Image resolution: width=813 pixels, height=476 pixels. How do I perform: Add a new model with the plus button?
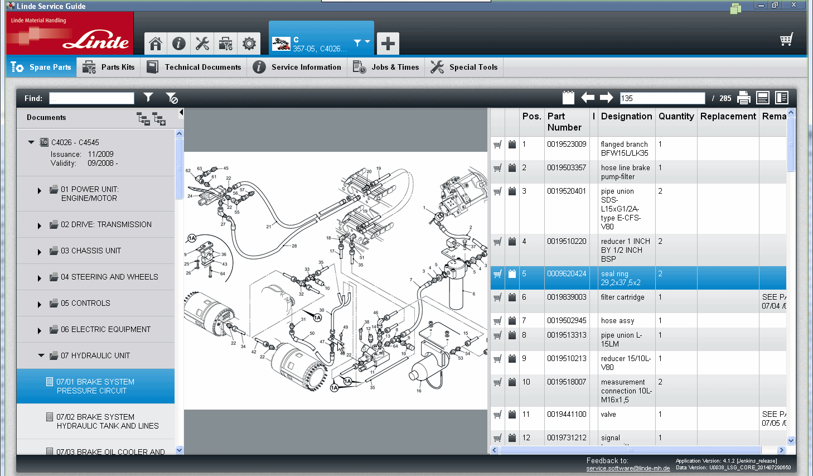[x=387, y=43]
